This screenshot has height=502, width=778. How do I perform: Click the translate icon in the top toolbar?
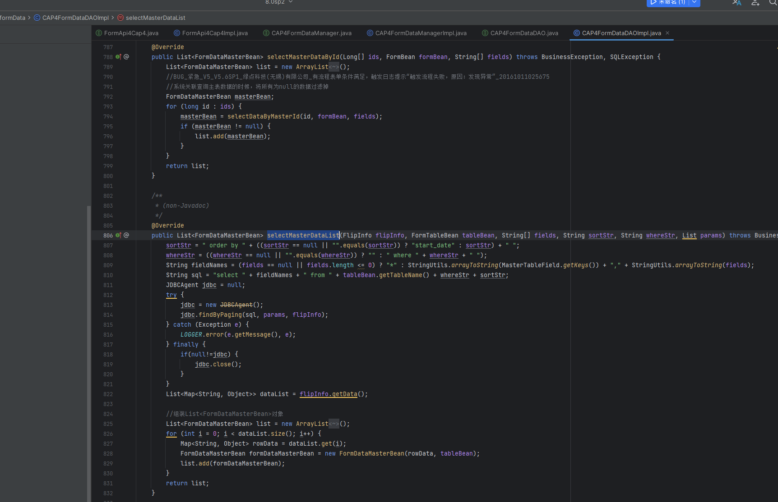click(x=737, y=2)
